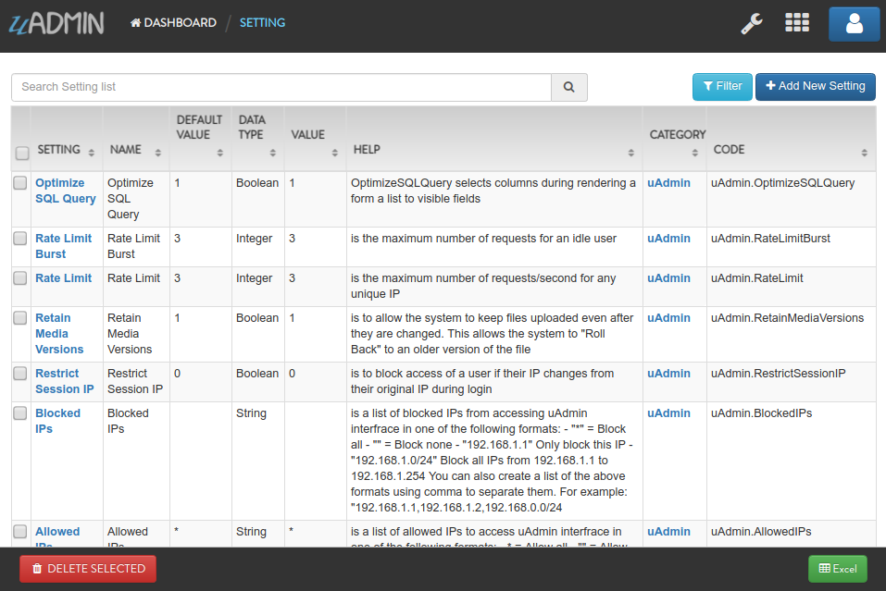Image resolution: width=886 pixels, height=591 pixels.
Task: Check the Allowed IPs row checkbox
Action: tap(19, 532)
